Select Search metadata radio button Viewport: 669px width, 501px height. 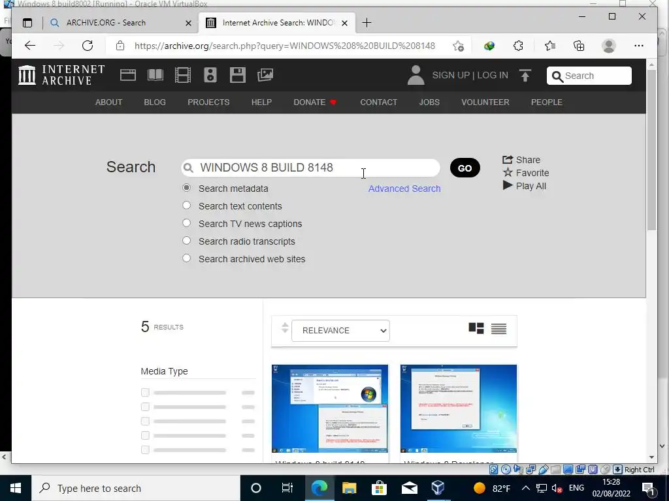(186, 188)
